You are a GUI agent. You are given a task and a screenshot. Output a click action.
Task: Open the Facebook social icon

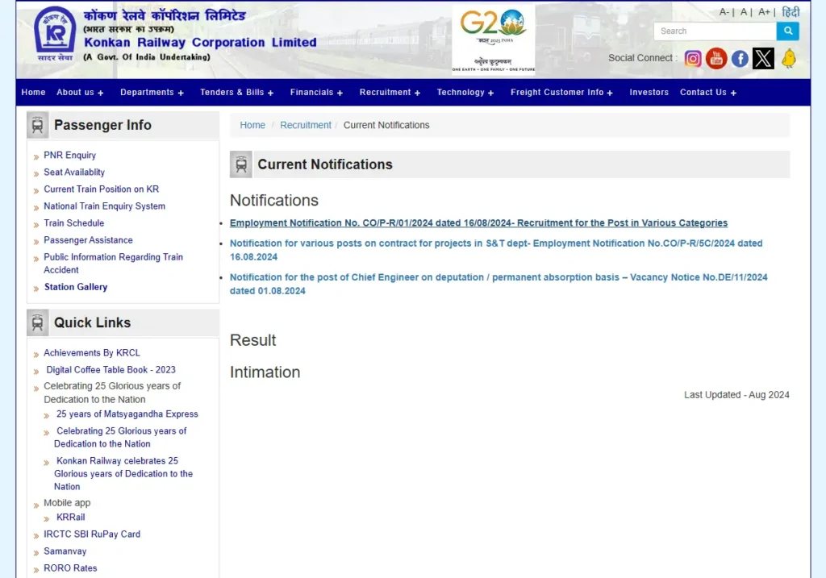tap(740, 58)
